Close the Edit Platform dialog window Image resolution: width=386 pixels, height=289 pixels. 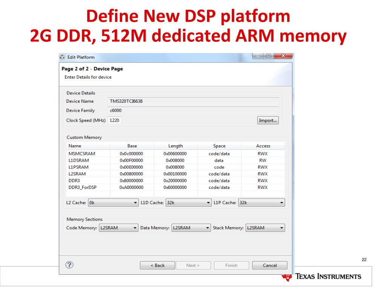pyautogui.click(x=282, y=56)
